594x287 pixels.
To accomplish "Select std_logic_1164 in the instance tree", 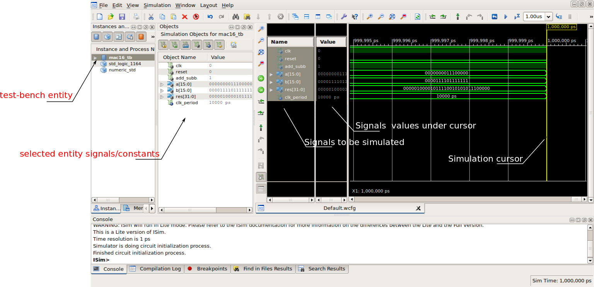I will (125, 64).
